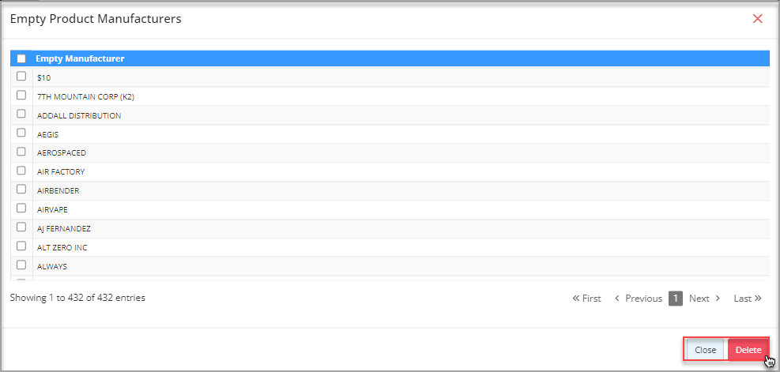Viewport: 780px width, 372px height.
Task: Select page number 1 in pagination
Action: [x=676, y=299]
